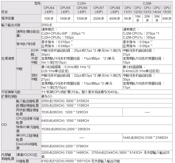Image resolution: width=175 pixels, height=163 pixels.
Task: Click the 60K步 capacity cell
Action: coord(167,18)
